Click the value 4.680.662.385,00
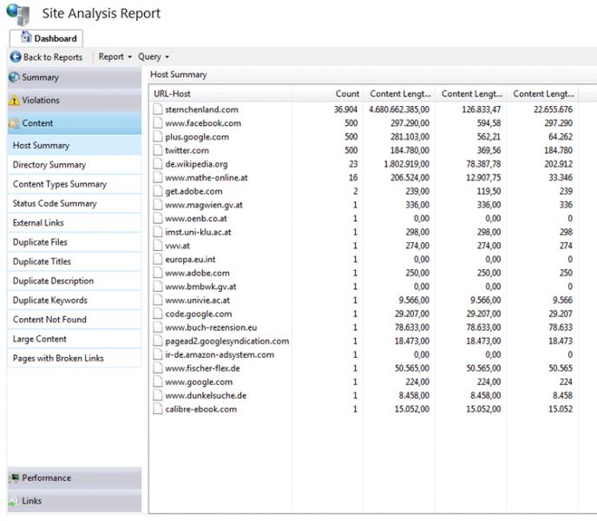The width and height of the screenshot is (597, 521). click(399, 109)
